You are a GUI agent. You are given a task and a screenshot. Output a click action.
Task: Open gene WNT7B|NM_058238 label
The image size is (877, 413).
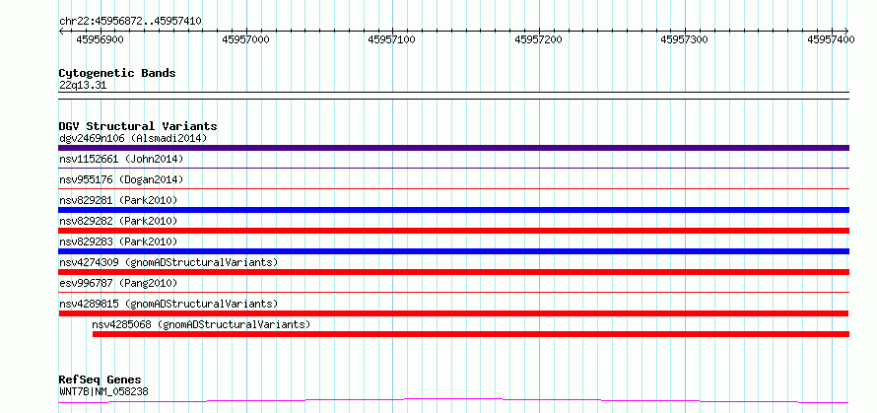104,391
